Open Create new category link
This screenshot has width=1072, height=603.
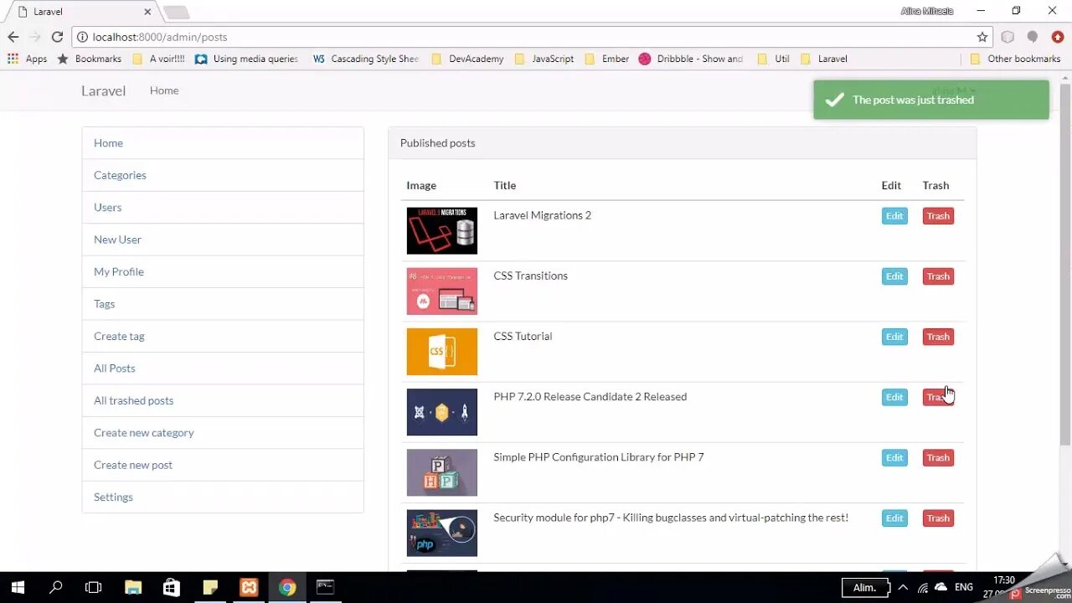point(223,433)
